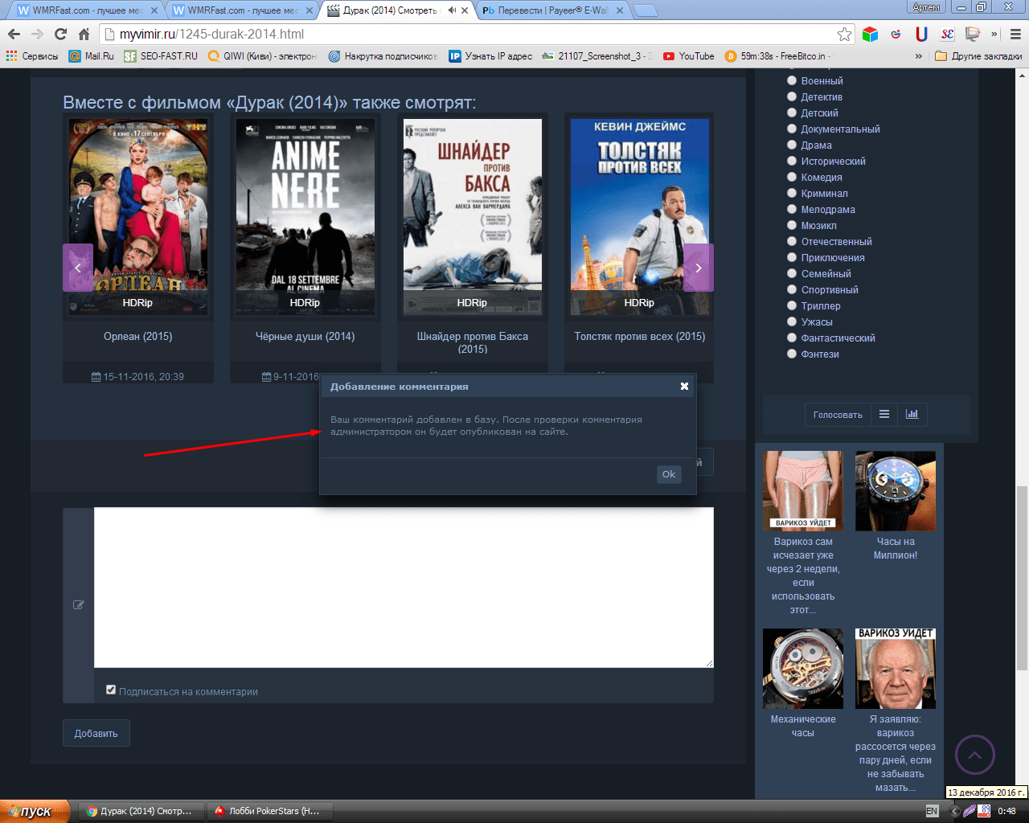Slide carousel to previous films
Image resolution: width=1029 pixels, height=823 pixels.
click(x=78, y=268)
